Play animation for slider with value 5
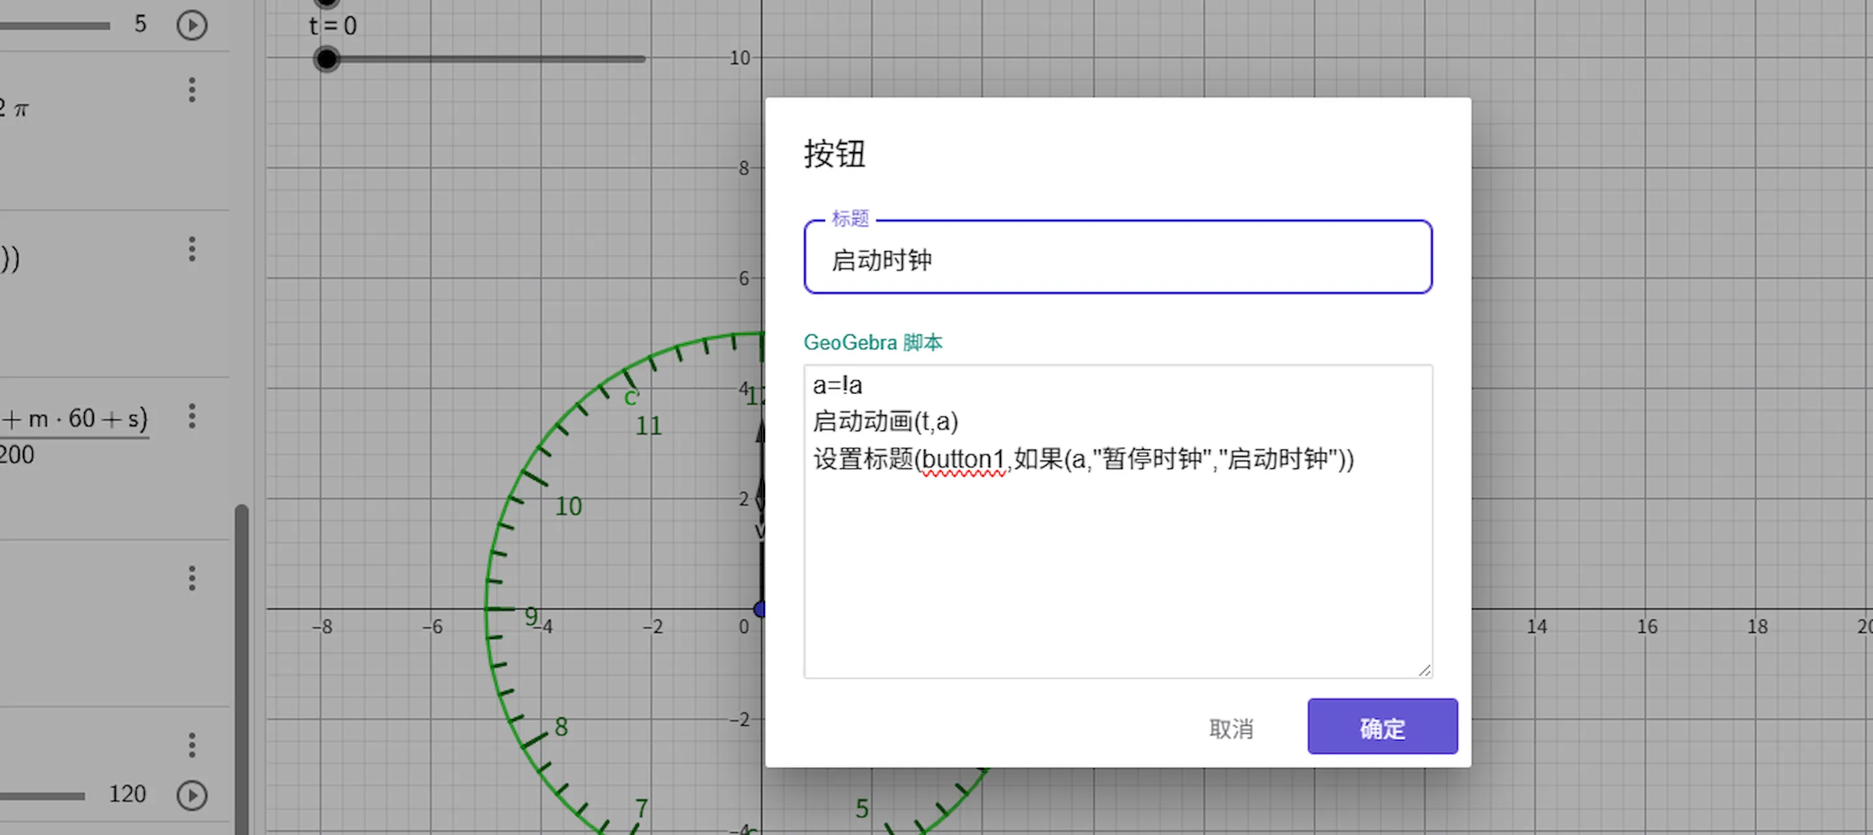1873x835 pixels. [x=192, y=25]
